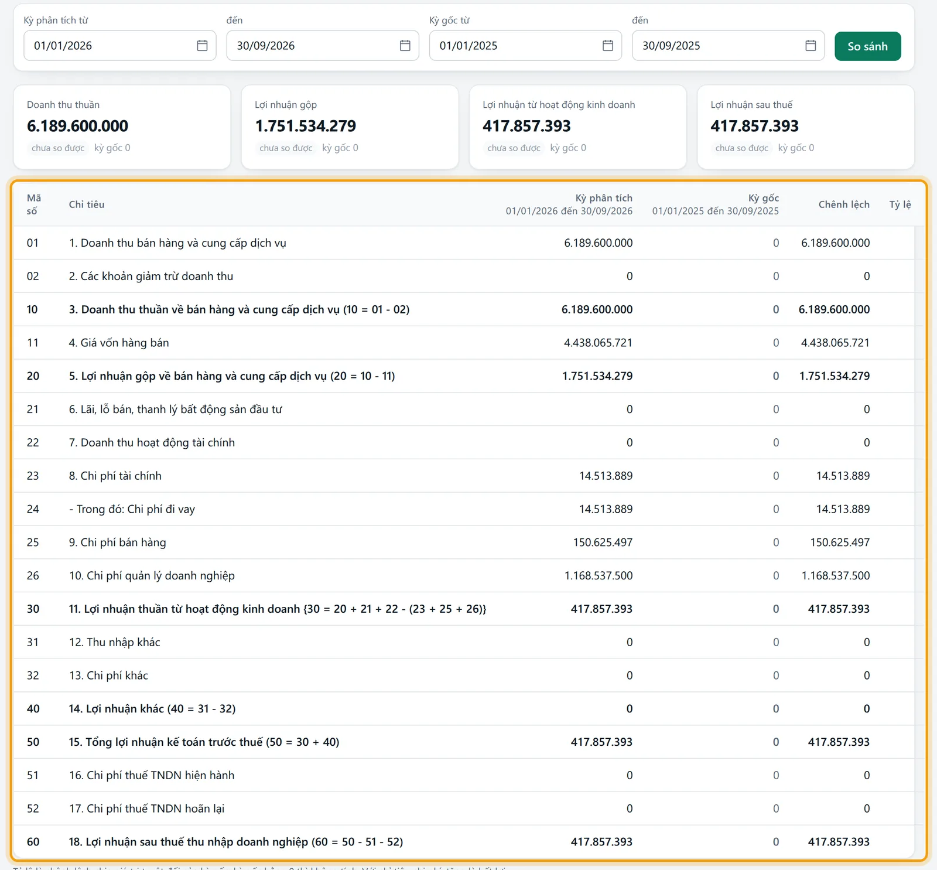Open calendar picker for 30/09/2025 date

(811, 46)
